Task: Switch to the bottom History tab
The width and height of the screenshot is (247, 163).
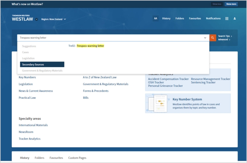Action: [x=25, y=158]
